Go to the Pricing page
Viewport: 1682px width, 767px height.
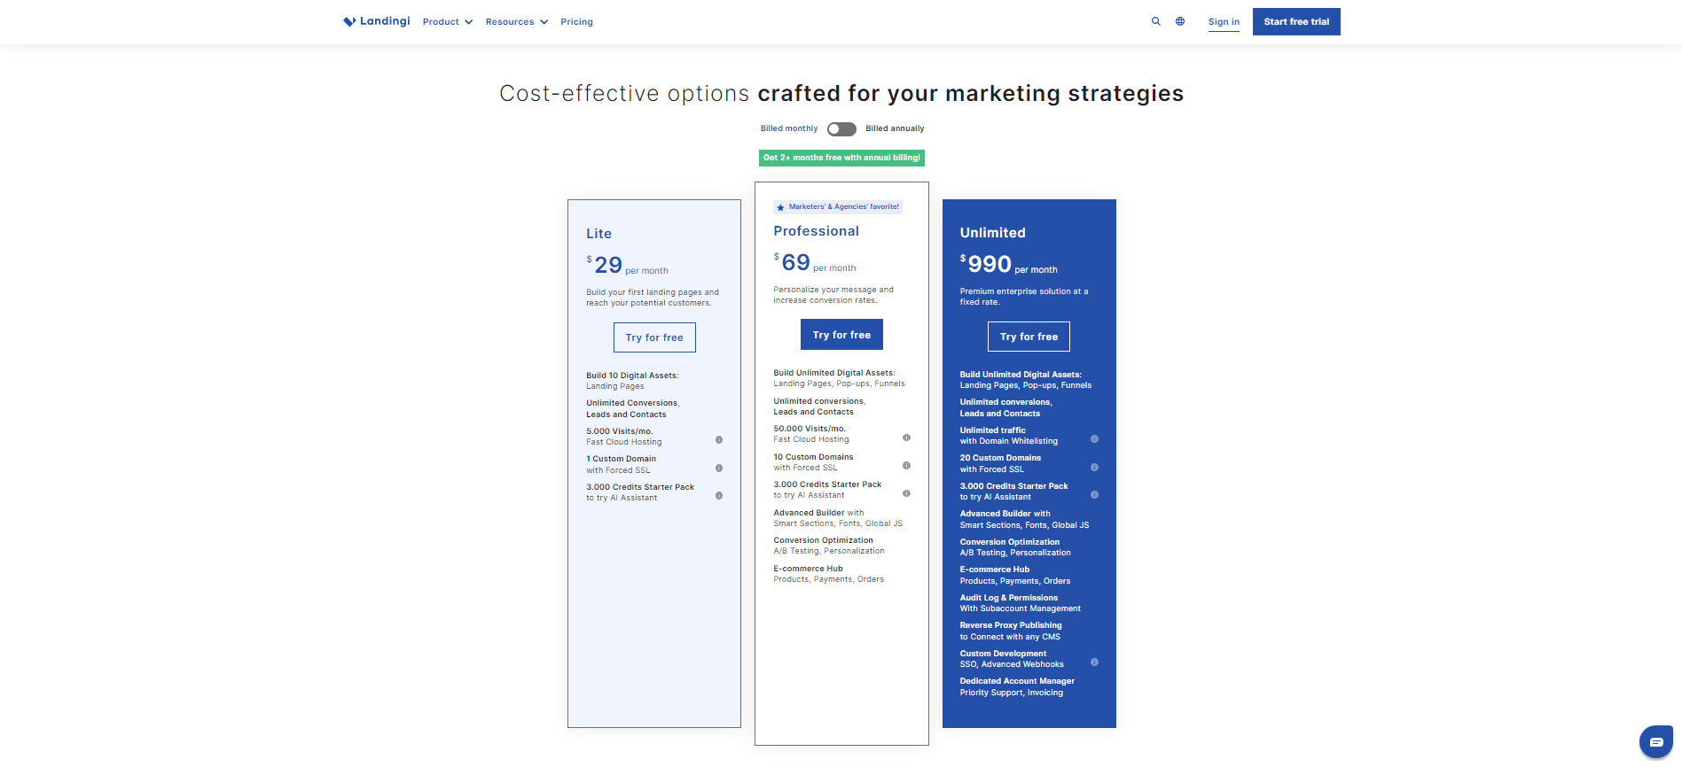click(x=576, y=22)
